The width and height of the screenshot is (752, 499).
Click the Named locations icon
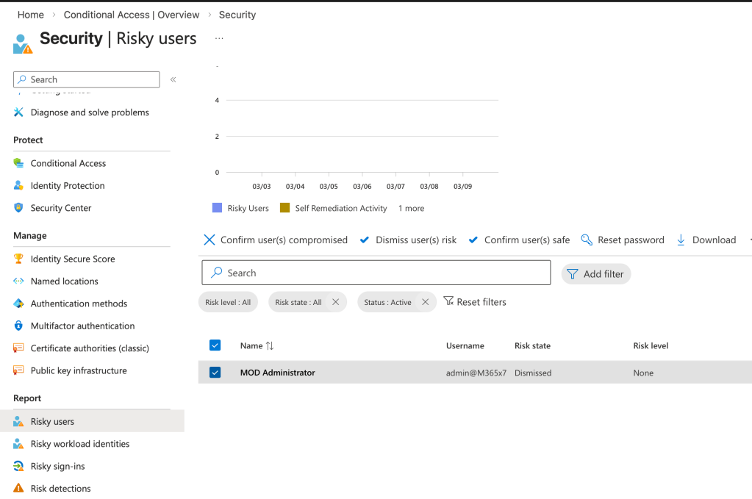coord(18,281)
